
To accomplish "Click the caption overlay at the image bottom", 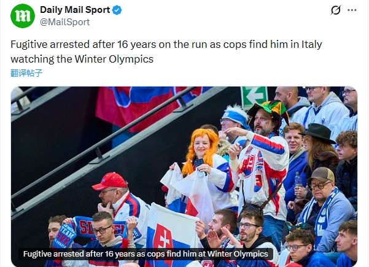I will click(x=146, y=254).
